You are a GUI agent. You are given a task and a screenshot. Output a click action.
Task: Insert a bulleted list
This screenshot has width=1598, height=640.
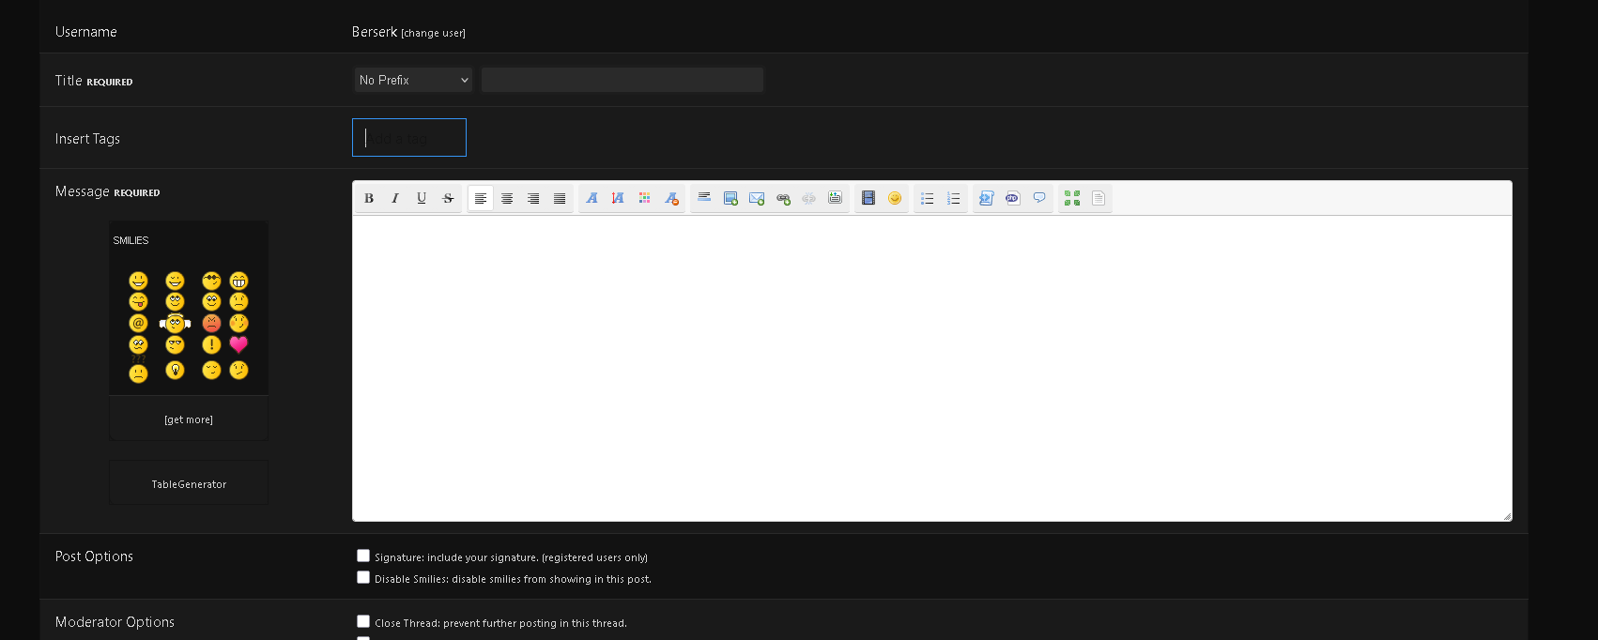pyautogui.click(x=928, y=198)
